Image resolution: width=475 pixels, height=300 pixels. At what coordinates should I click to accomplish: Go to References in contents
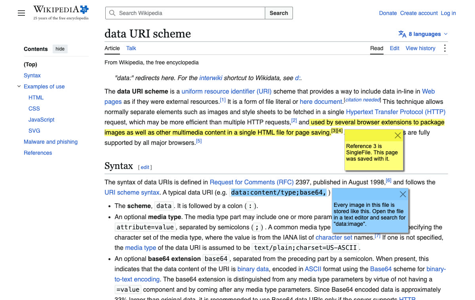tap(38, 153)
